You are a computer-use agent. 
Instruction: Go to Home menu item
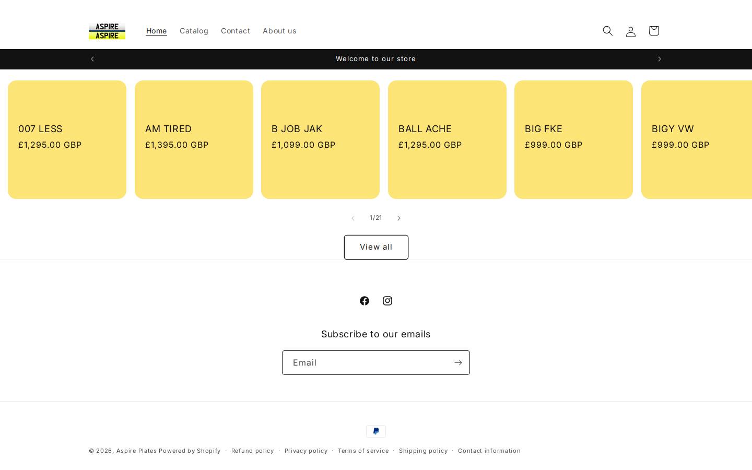point(156,31)
